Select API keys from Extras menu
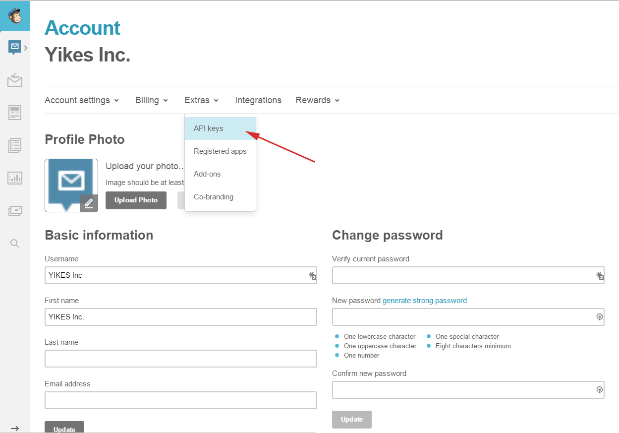This screenshot has width=619, height=433. pos(220,128)
